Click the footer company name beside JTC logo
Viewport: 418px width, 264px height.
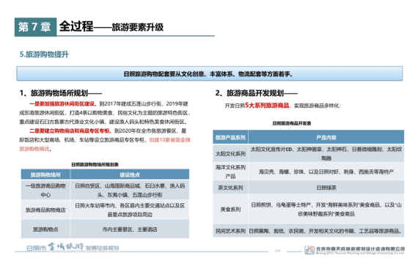tap(360, 250)
